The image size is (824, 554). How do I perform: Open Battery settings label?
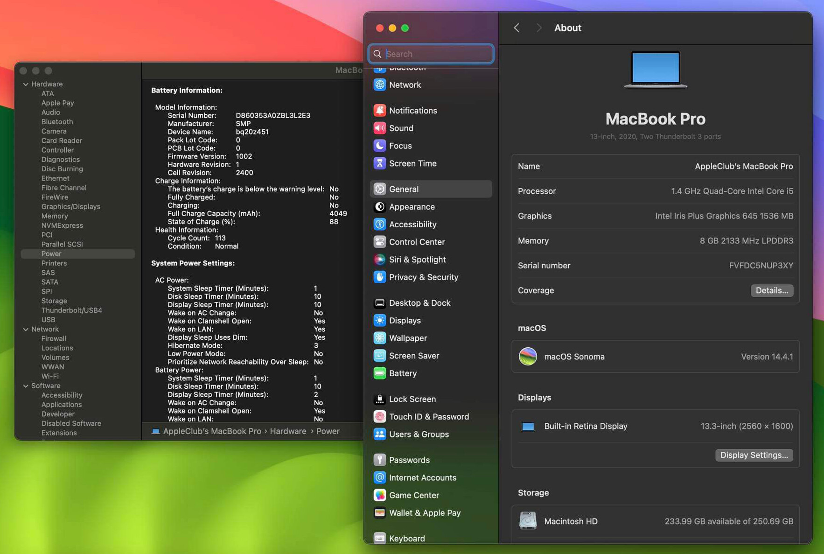click(403, 373)
